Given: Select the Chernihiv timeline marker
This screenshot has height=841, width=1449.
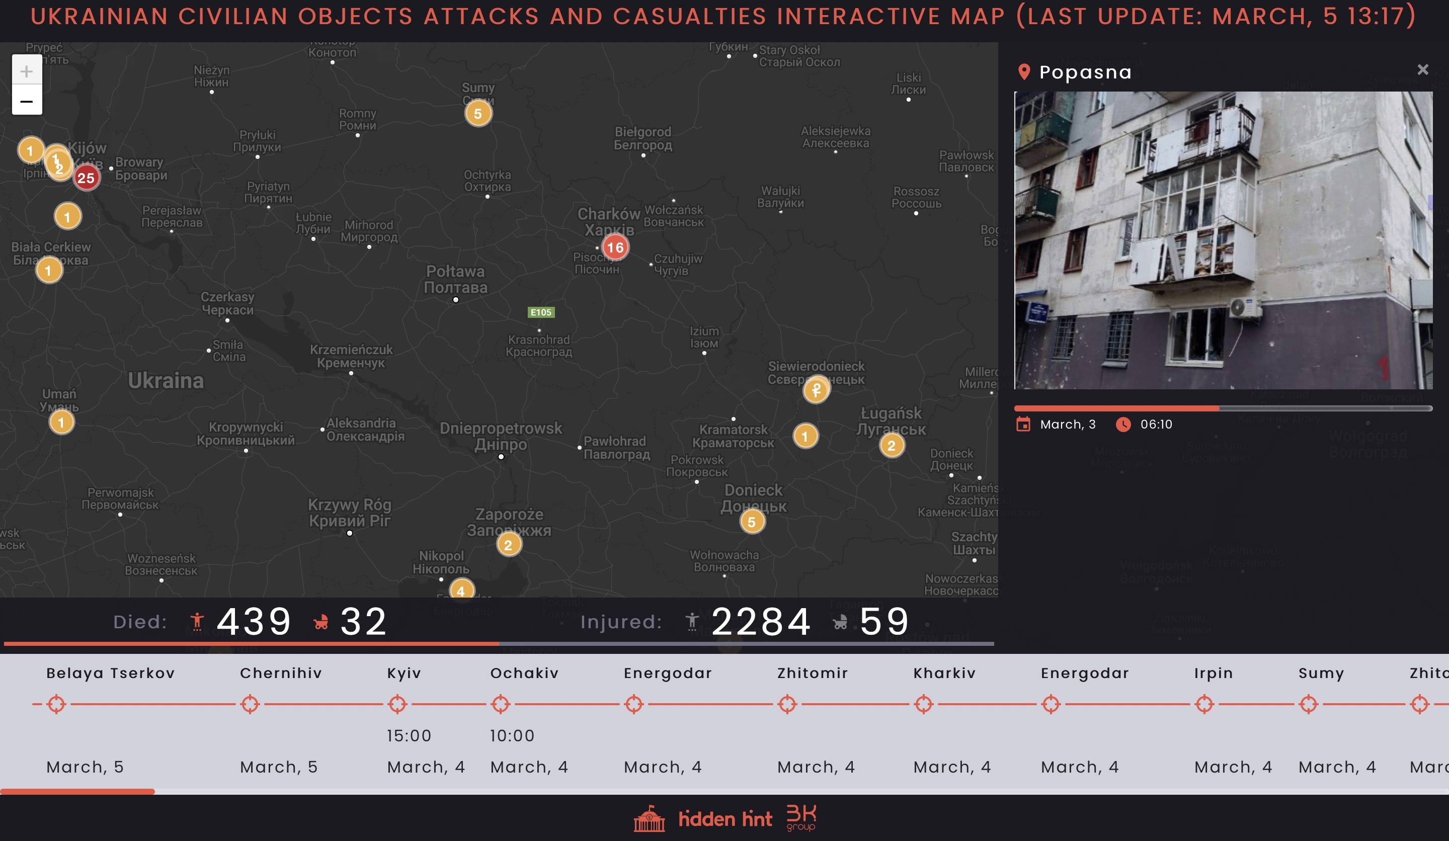Looking at the screenshot, I should pyautogui.click(x=250, y=704).
